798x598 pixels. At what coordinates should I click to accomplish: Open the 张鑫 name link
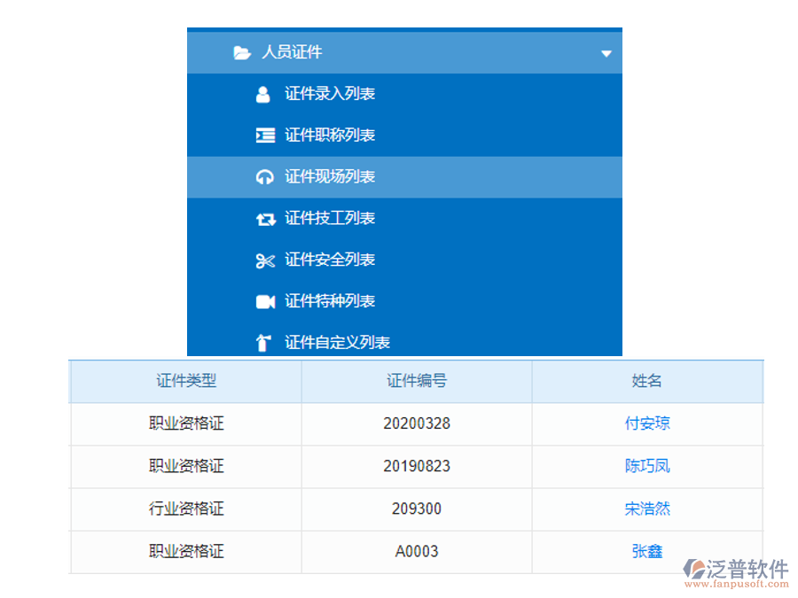point(647,552)
